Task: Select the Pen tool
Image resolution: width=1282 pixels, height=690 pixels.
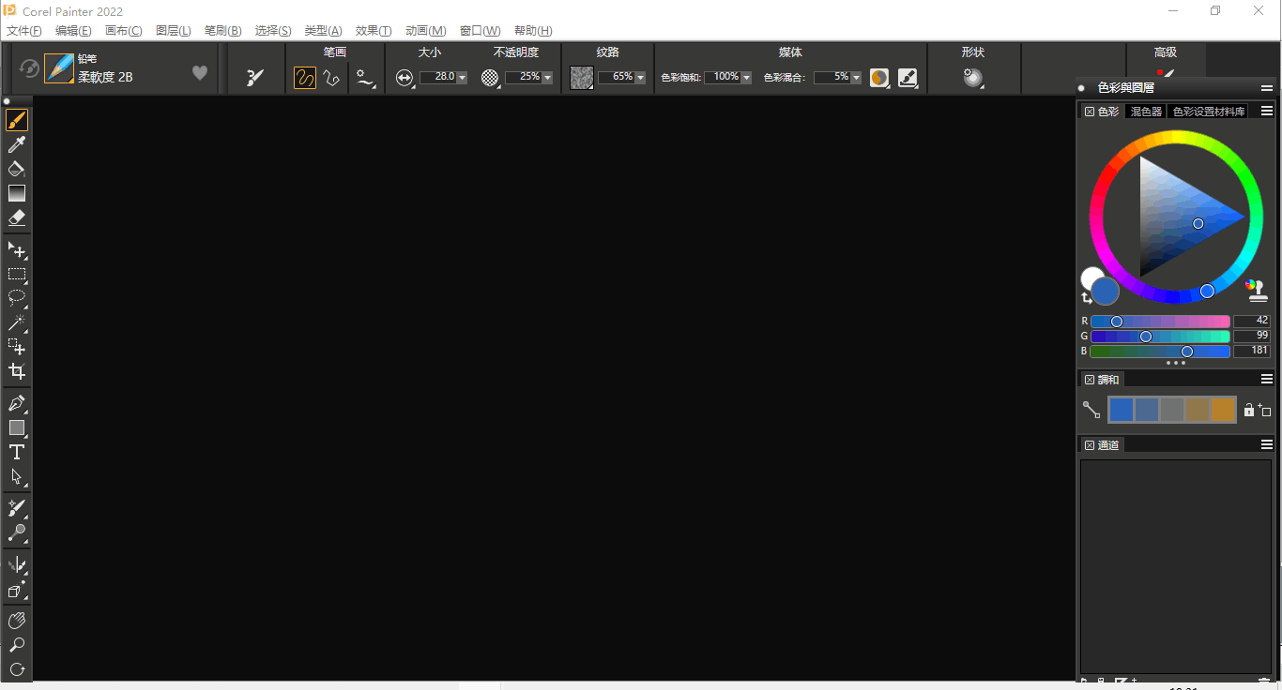Action: pyautogui.click(x=17, y=403)
